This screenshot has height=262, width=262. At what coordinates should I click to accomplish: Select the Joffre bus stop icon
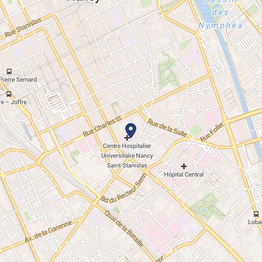(x=9, y=94)
